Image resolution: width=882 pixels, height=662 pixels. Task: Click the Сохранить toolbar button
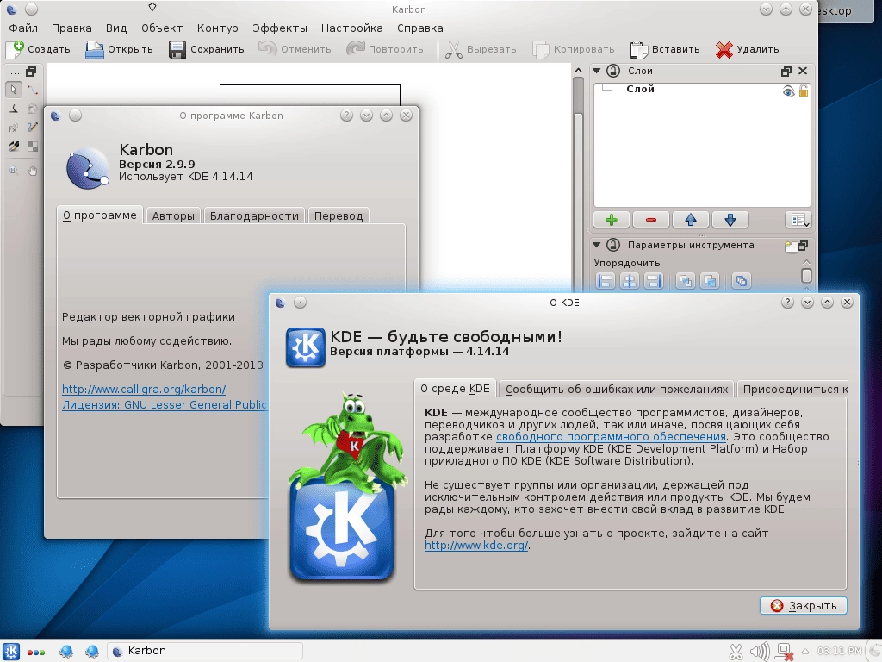(207, 49)
